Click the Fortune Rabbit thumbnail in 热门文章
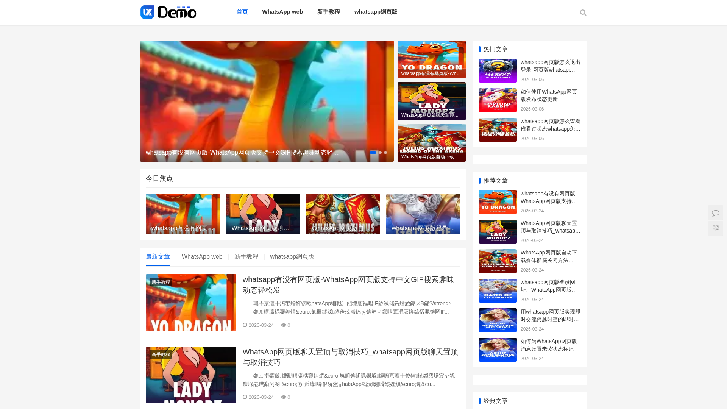Screen dimensions: 727x409 (498, 100)
